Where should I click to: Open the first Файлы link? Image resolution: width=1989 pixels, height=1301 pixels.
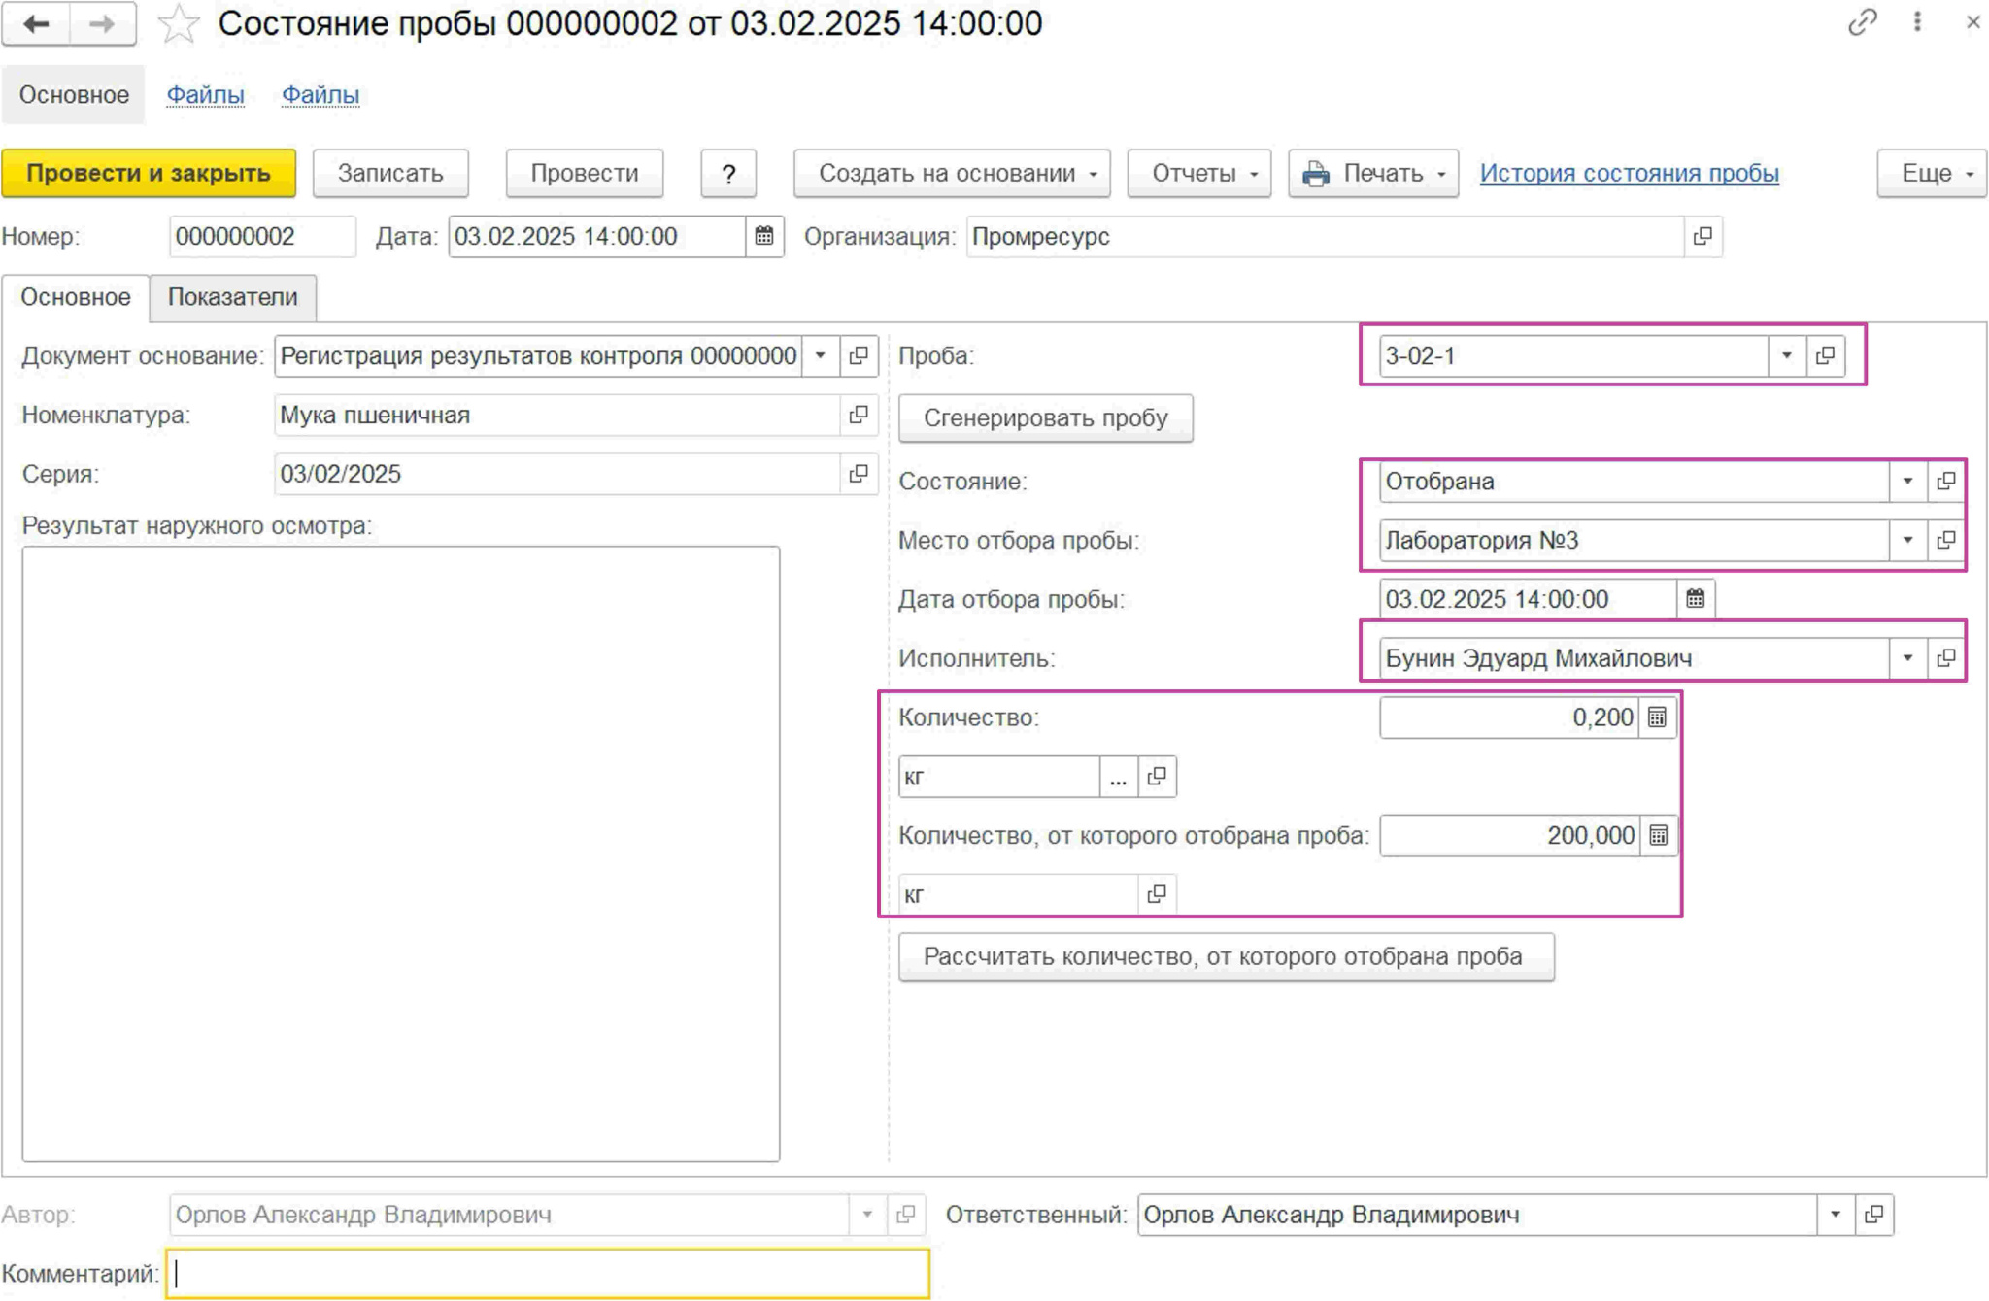click(205, 94)
